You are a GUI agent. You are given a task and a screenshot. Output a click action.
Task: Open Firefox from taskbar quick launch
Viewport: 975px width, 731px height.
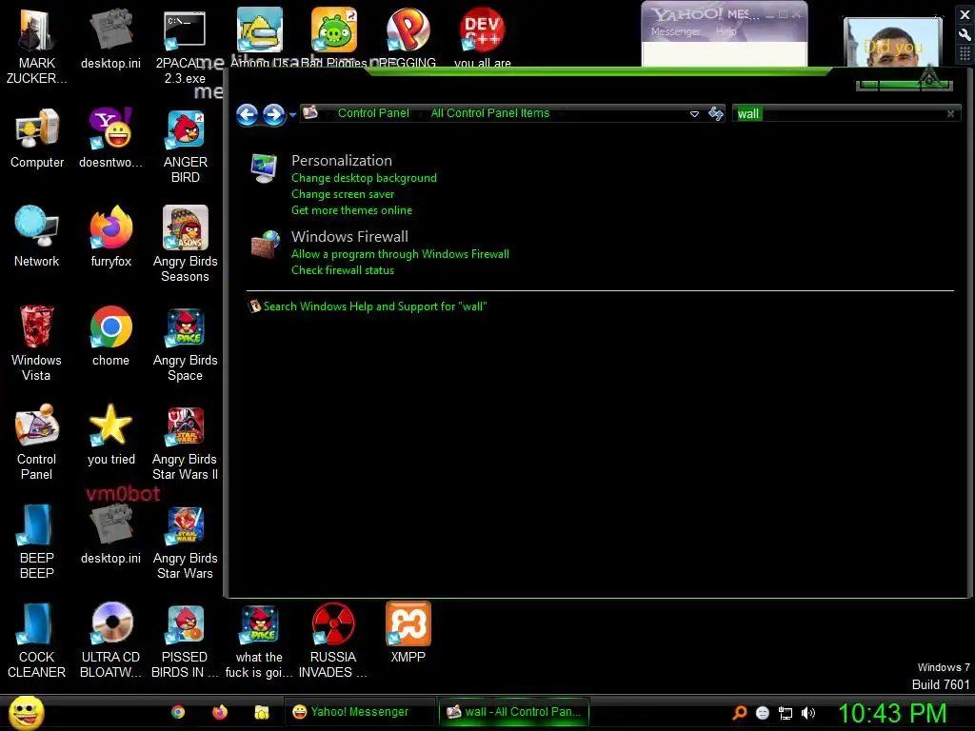(x=220, y=712)
